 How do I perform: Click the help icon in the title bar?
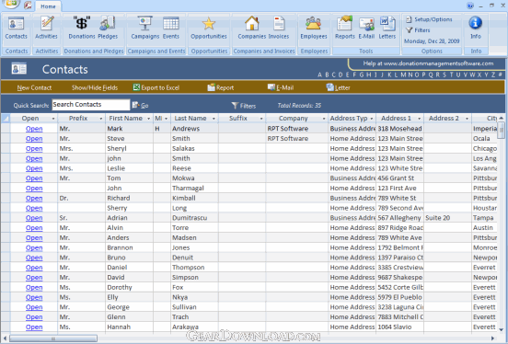coord(470,6)
